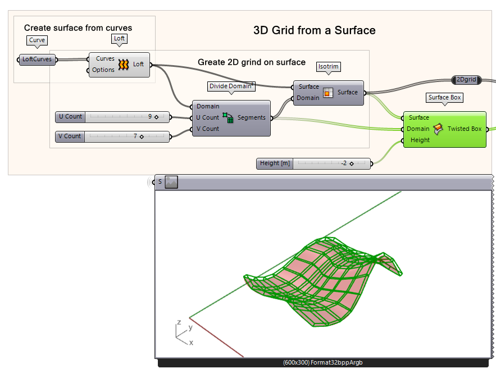The height and width of the screenshot is (373, 496).
Task: Click the Isotrim label tag
Action: tap(328, 67)
